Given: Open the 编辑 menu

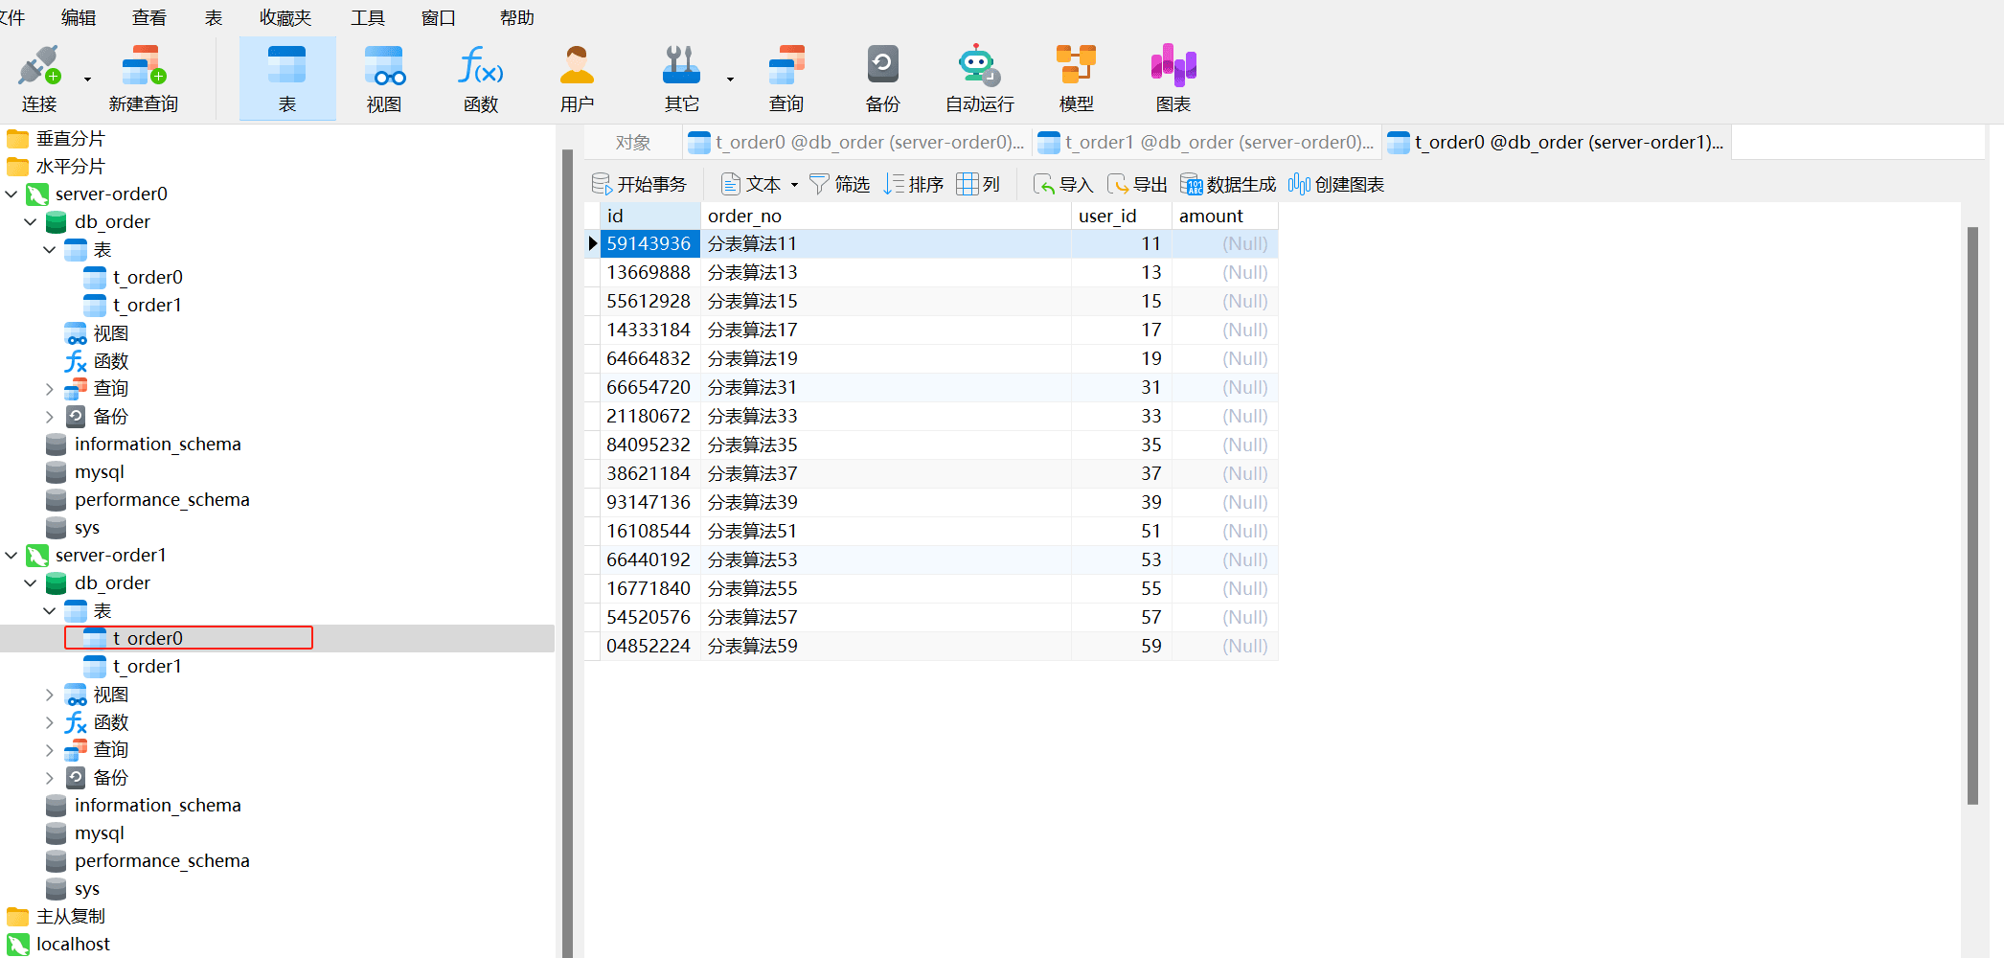Looking at the screenshot, I should (79, 17).
